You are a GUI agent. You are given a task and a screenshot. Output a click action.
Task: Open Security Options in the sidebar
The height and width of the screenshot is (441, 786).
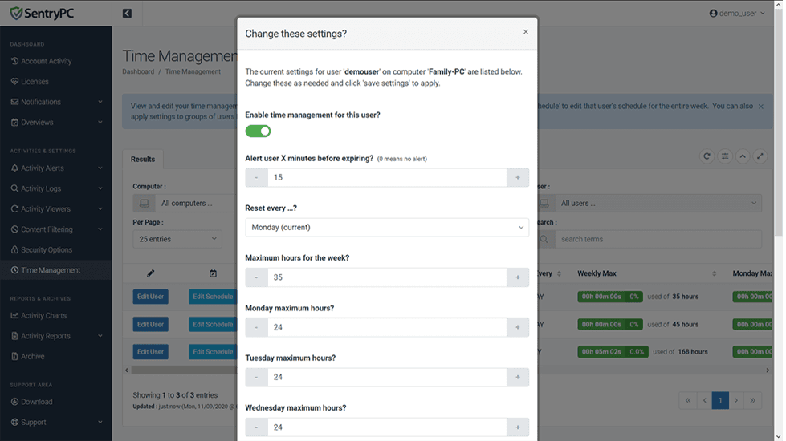click(47, 250)
